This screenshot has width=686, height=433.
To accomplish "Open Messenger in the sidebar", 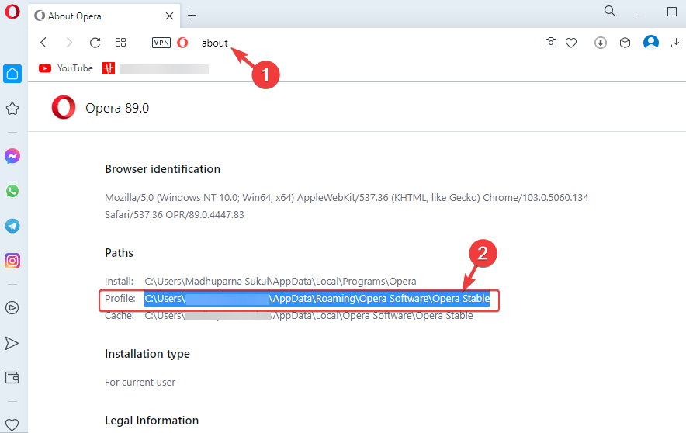I will (12, 156).
